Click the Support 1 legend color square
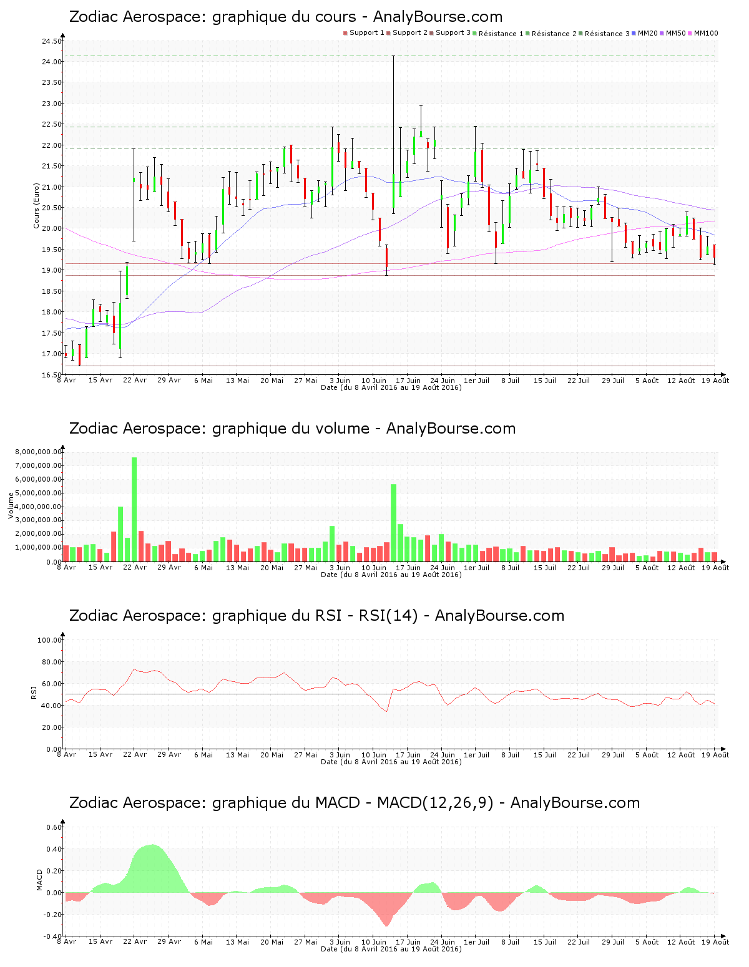The width and height of the screenshot is (749, 967). (x=345, y=33)
